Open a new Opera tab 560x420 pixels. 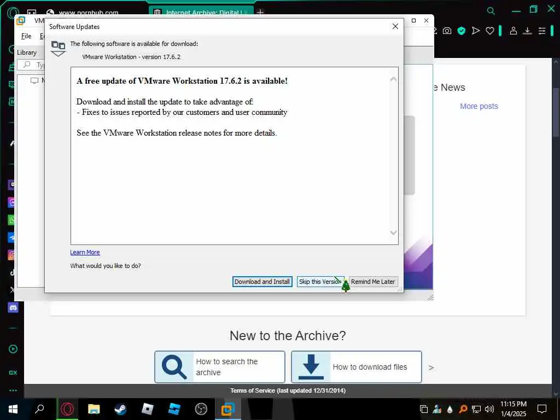pyautogui.click(x=260, y=13)
